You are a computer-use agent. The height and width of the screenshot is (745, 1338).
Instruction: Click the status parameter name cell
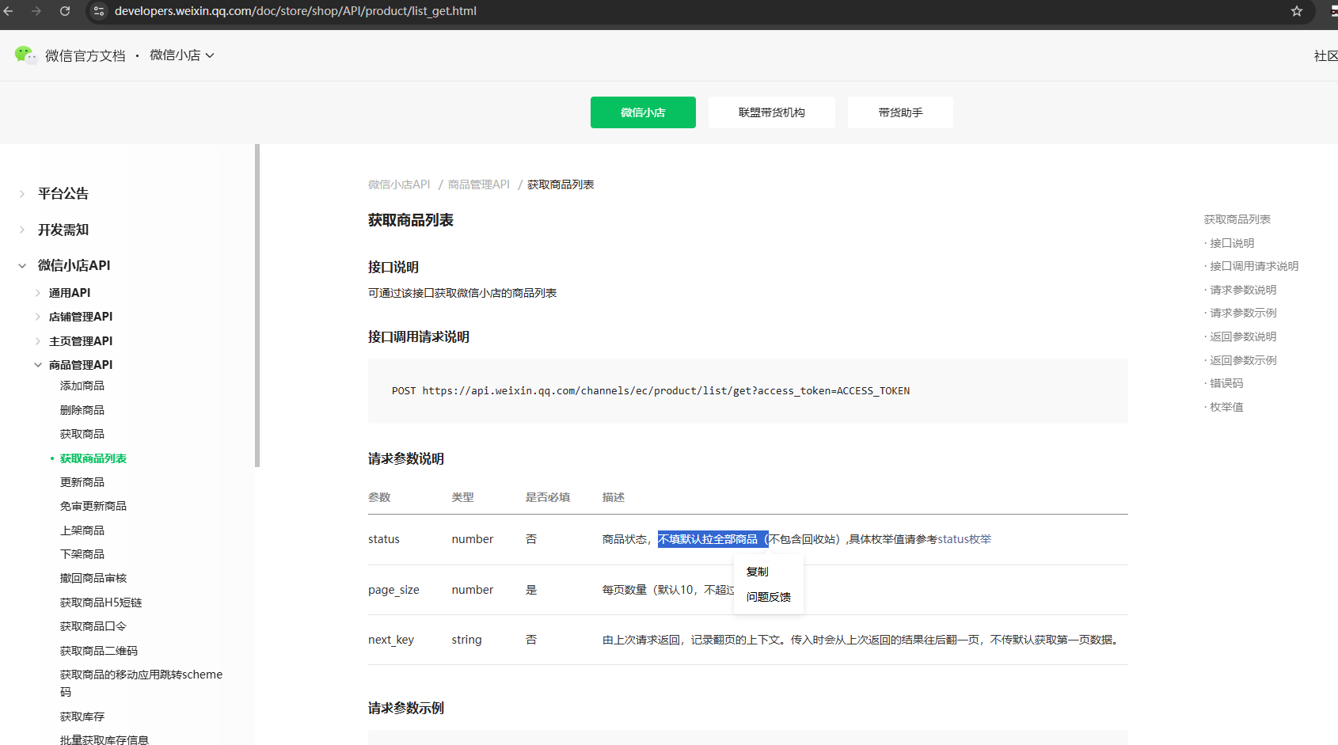384,539
